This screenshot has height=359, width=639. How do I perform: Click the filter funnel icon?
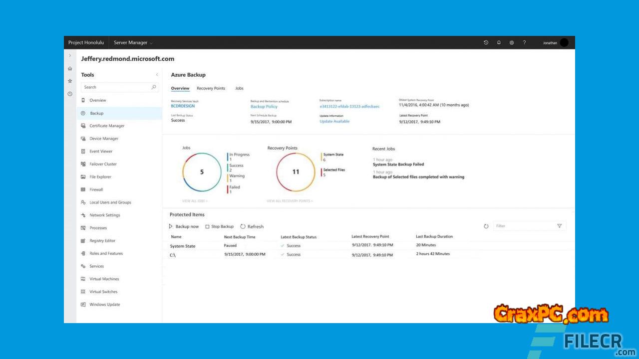pyautogui.click(x=559, y=226)
